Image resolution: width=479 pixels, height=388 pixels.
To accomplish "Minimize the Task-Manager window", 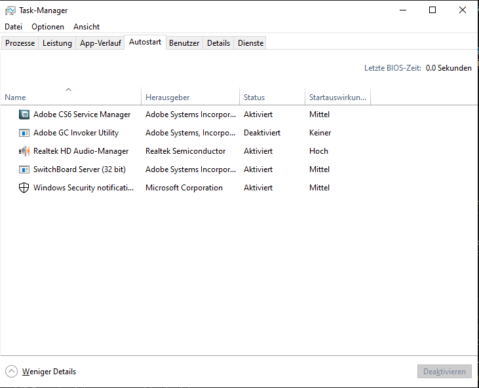I will click(x=403, y=10).
